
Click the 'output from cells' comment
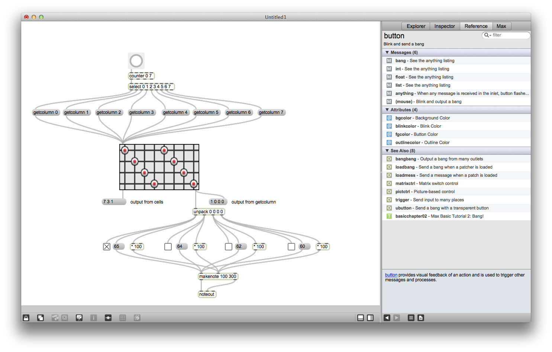pyautogui.click(x=147, y=202)
